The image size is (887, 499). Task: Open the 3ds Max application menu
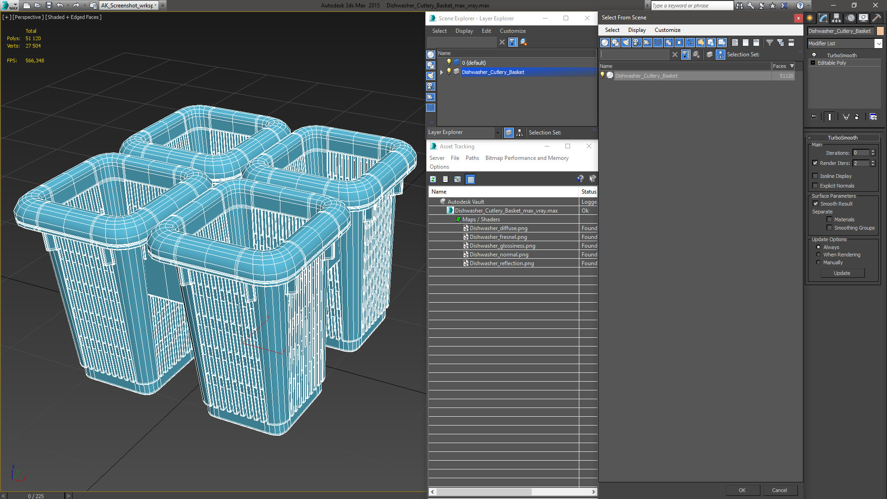[9, 6]
